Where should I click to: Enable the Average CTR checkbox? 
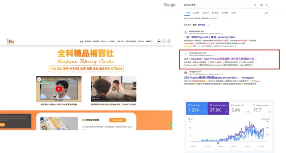(233, 105)
